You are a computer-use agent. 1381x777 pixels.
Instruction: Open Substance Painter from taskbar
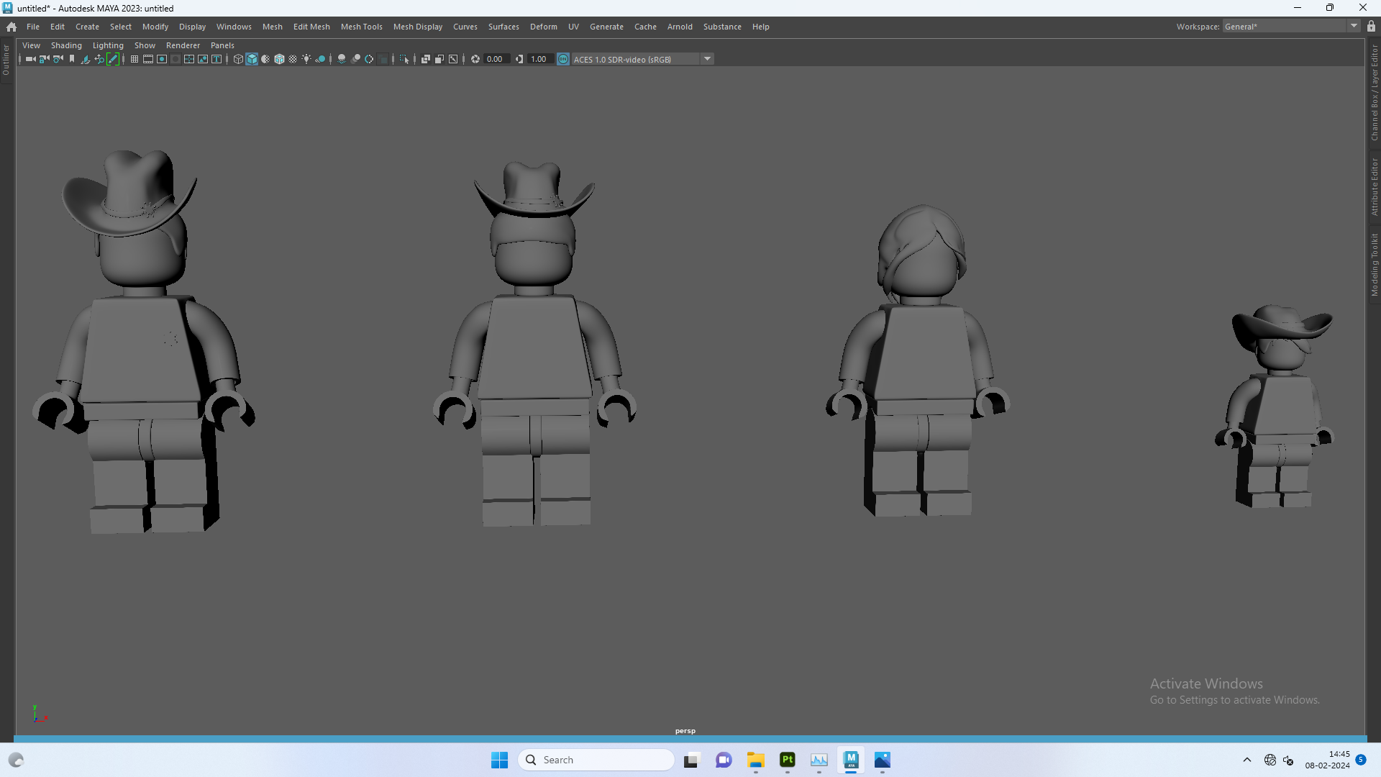click(788, 760)
